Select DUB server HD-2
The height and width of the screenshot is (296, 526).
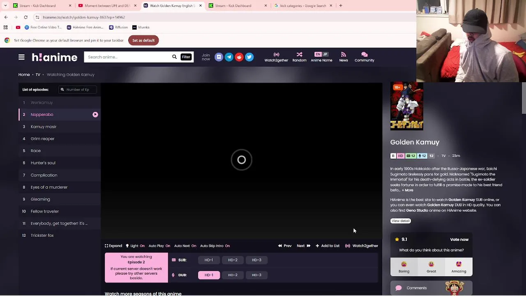(x=233, y=275)
